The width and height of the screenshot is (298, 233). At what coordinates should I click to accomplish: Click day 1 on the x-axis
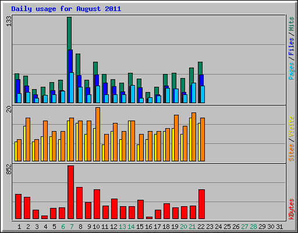[x=19, y=227]
